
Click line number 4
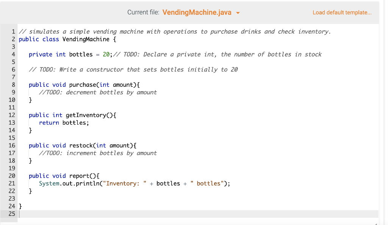click(13, 54)
